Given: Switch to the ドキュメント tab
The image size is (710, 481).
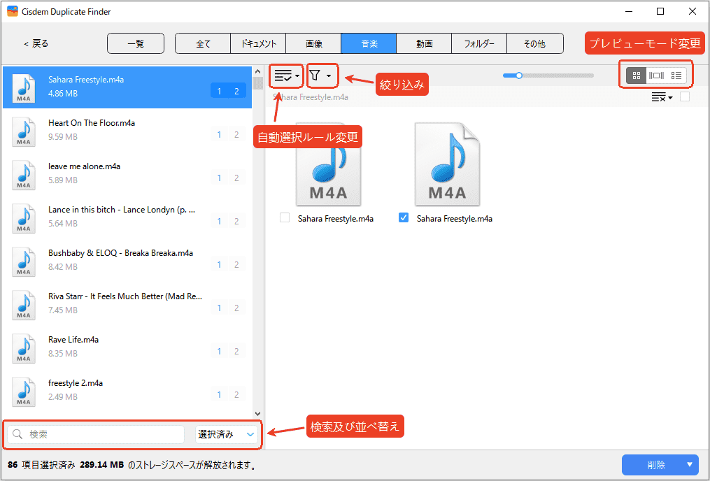Looking at the screenshot, I should tap(258, 43).
